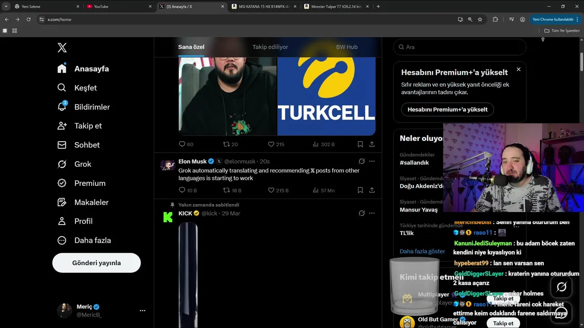The width and height of the screenshot is (584, 328).
Task: Bookmark the post with 302 B views
Action: click(360, 144)
